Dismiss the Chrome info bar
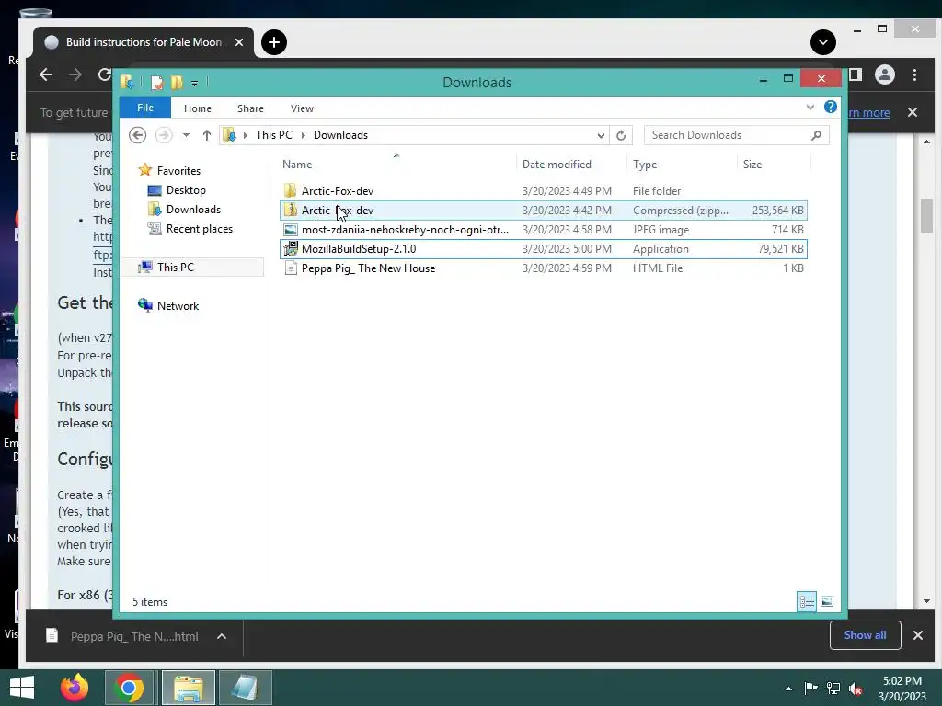The height and width of the screenshot is (706, 942). (x=912, y=112)
